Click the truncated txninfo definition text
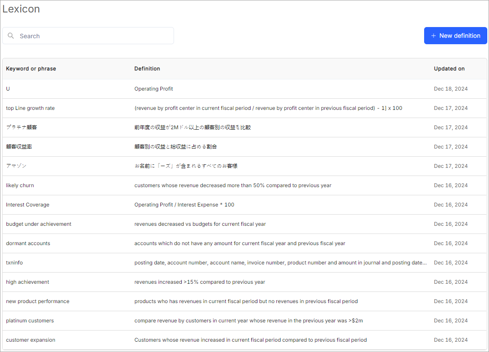Screen dimensions: 489x352 [x=280, y=263]
